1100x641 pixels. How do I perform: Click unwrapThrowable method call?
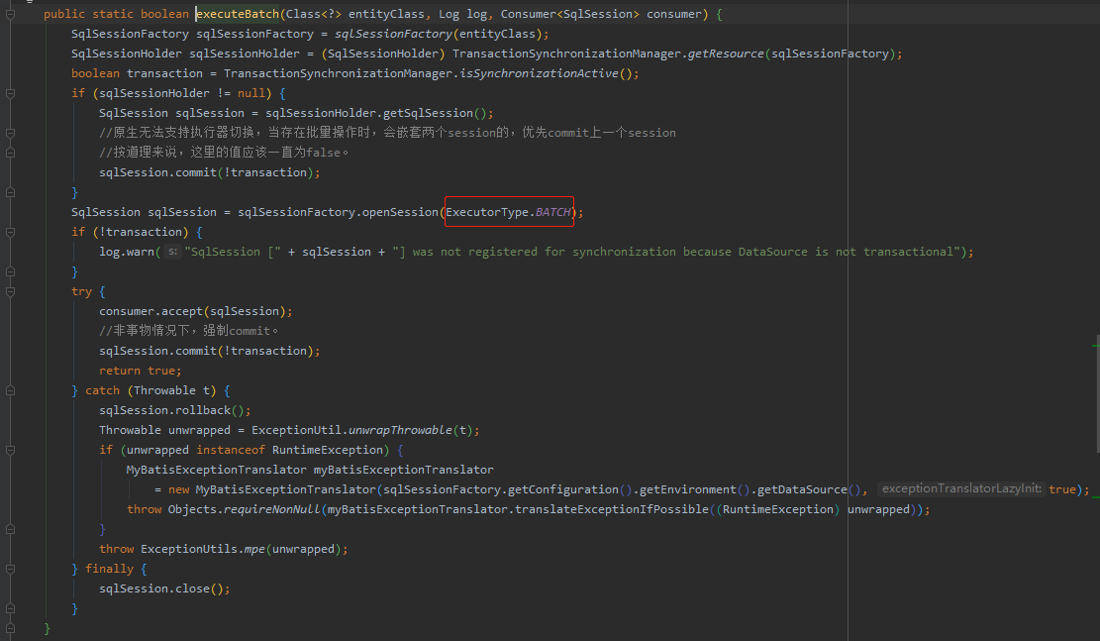tap(400, 430)
